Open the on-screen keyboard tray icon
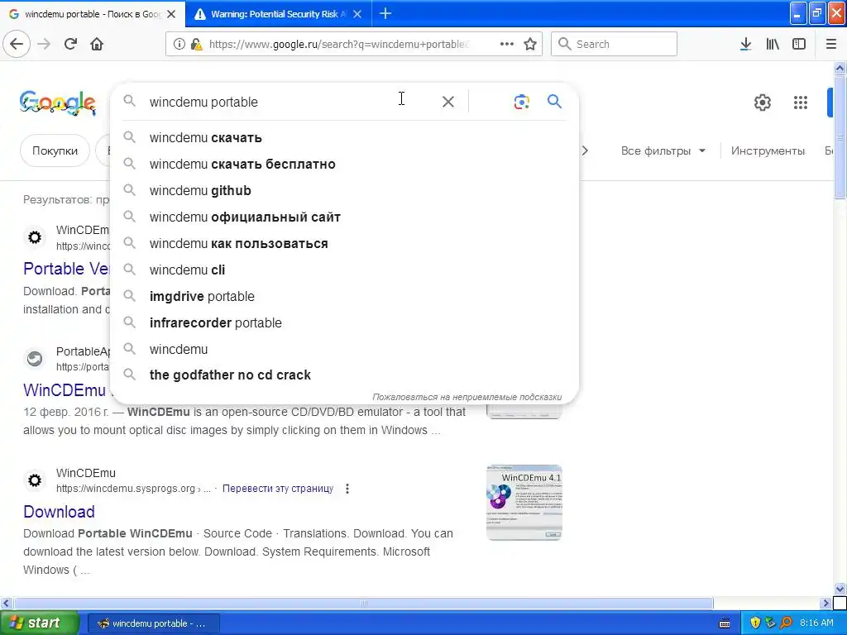This screenshot has height=635, width=847. (x=725, y=623)
